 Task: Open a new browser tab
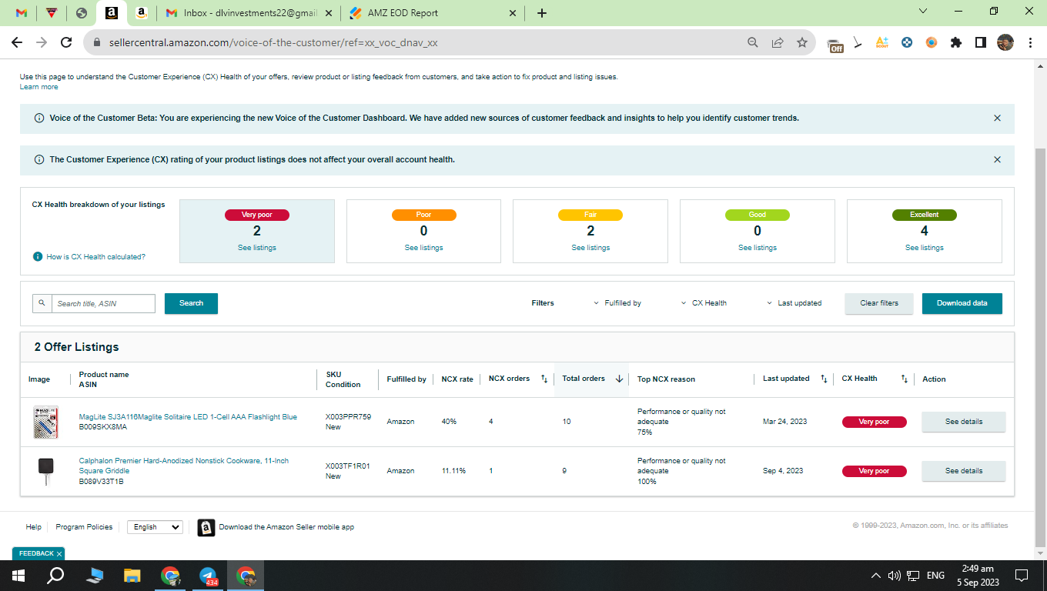point(542,13)
